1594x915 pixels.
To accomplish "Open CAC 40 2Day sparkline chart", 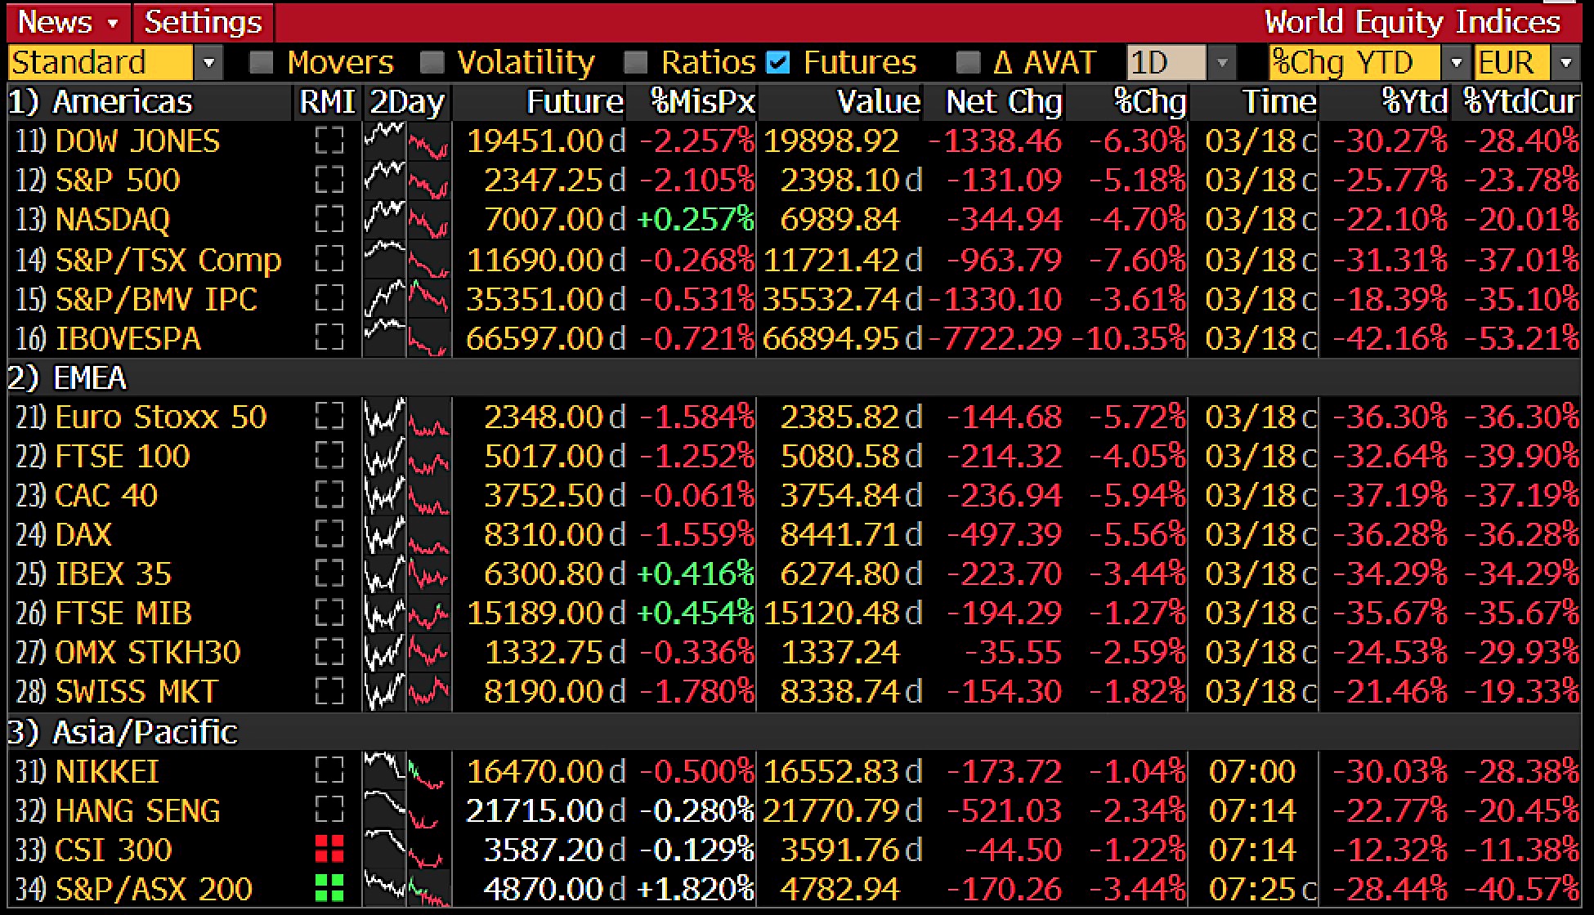I will (x=406, y=496).
